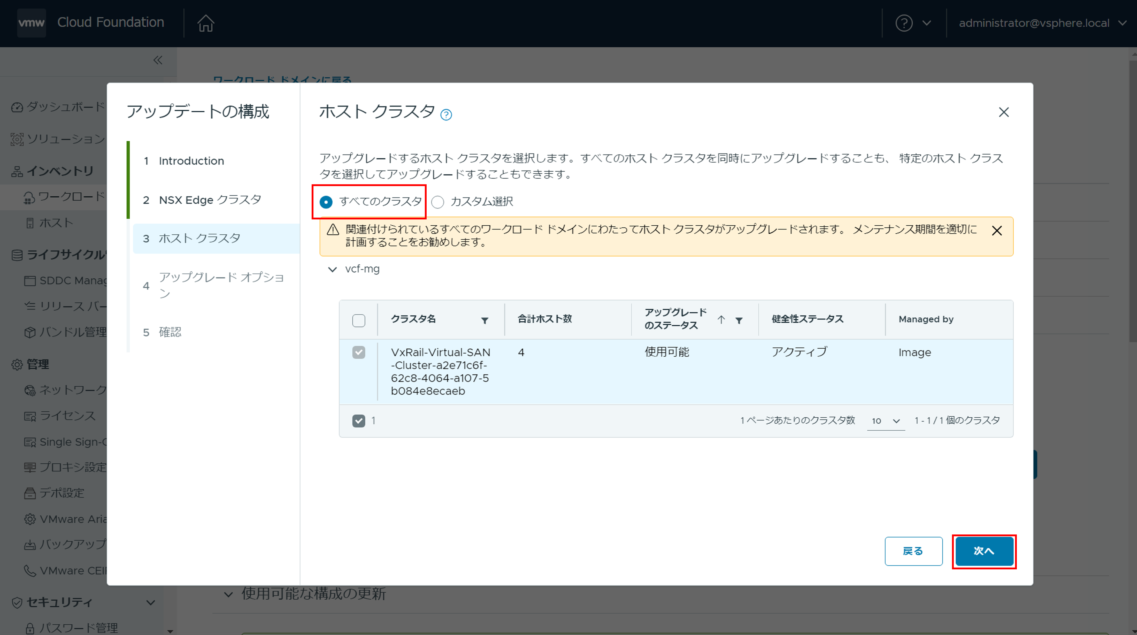Open Bundle Management sidebar item
Image resolution: width=1137 pixels, height=635 pixels.
65,332
